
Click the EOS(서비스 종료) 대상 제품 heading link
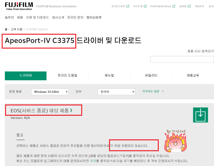pyautogui.click(x=40, y=110)
